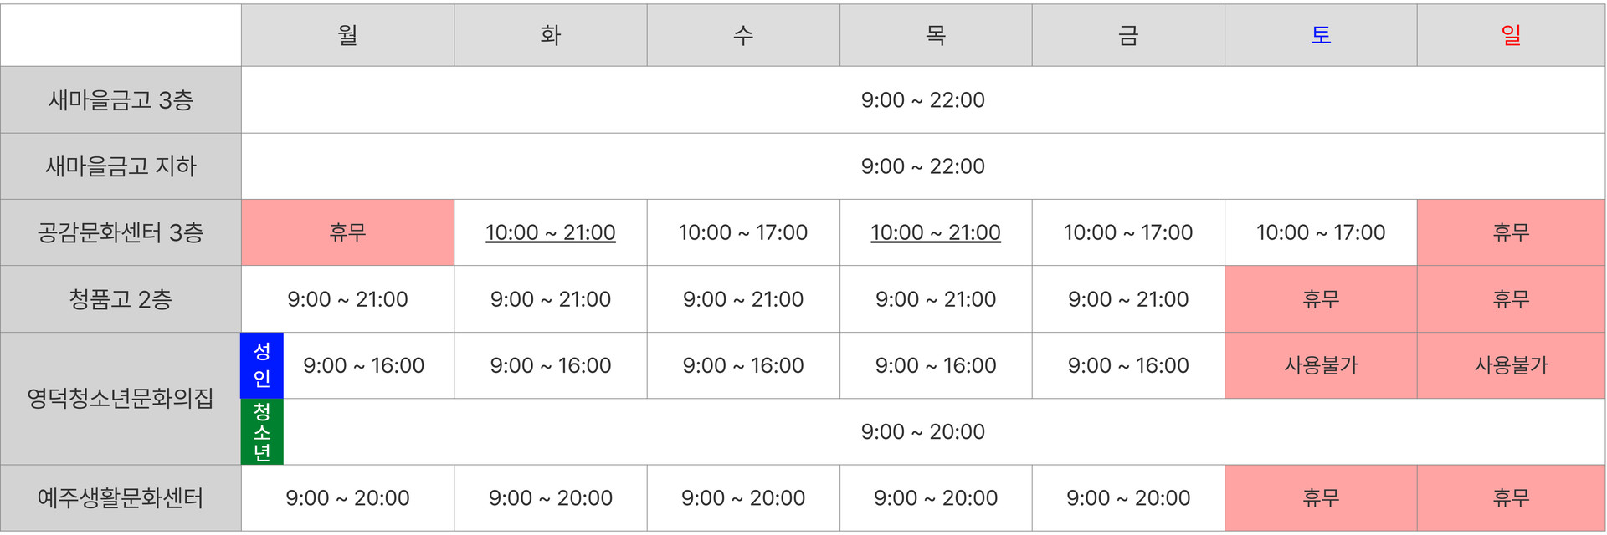The image size is (1607, 535).
Task: Click the underlined Thursday 10:00 ~ 21:00 link
Action: coord(935,232)
